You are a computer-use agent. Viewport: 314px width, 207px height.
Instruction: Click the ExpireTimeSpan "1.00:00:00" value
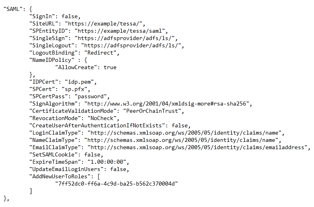click(106, 162)
